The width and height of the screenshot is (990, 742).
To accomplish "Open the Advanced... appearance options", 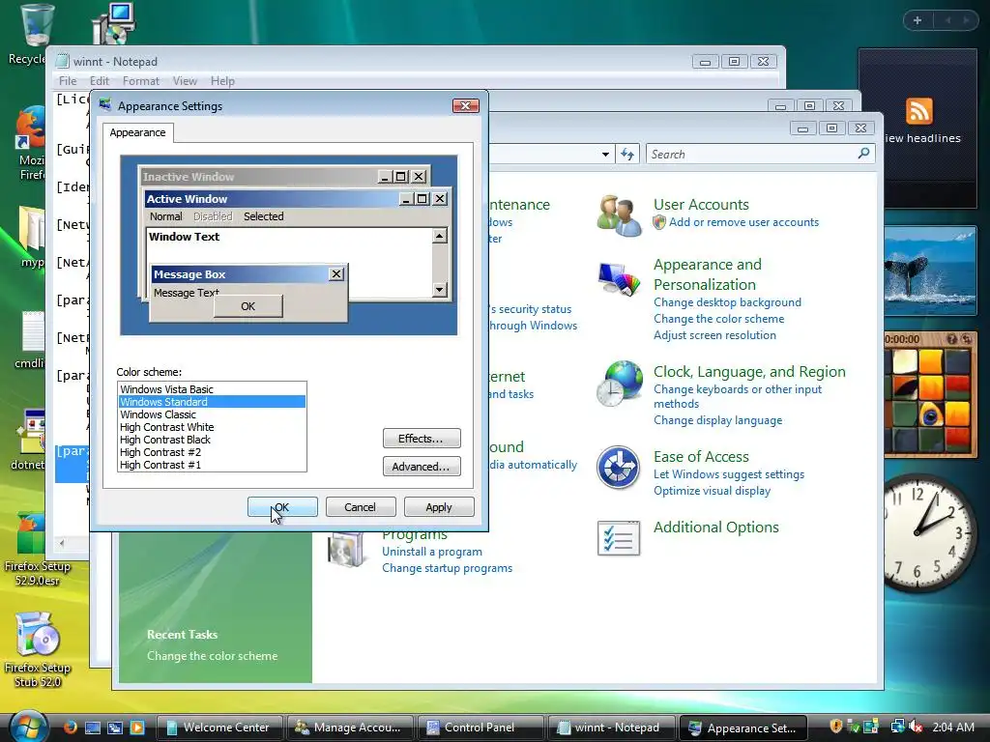I will point(422,467).
